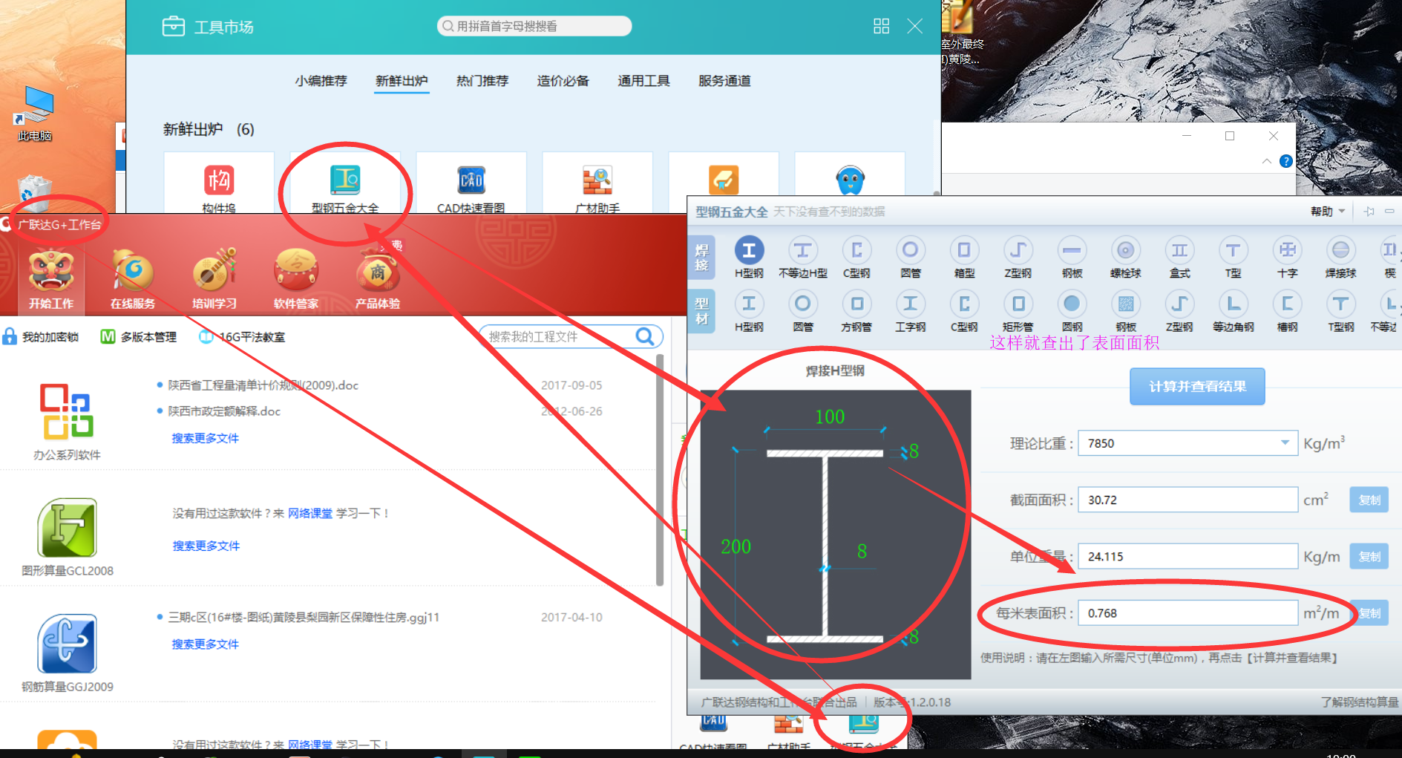Click the 搜索我的工程文件 search field

point(570,337)
